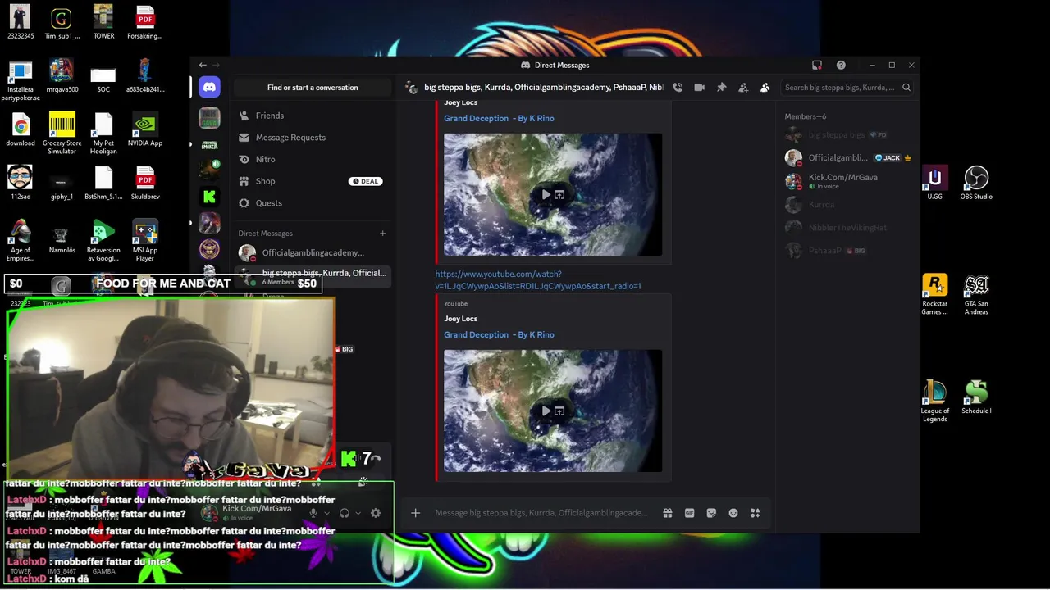This screenshot has height=590, width=1050.
Task: Select Grocery Store Simulator desktop icon
Action: [62, 134]
